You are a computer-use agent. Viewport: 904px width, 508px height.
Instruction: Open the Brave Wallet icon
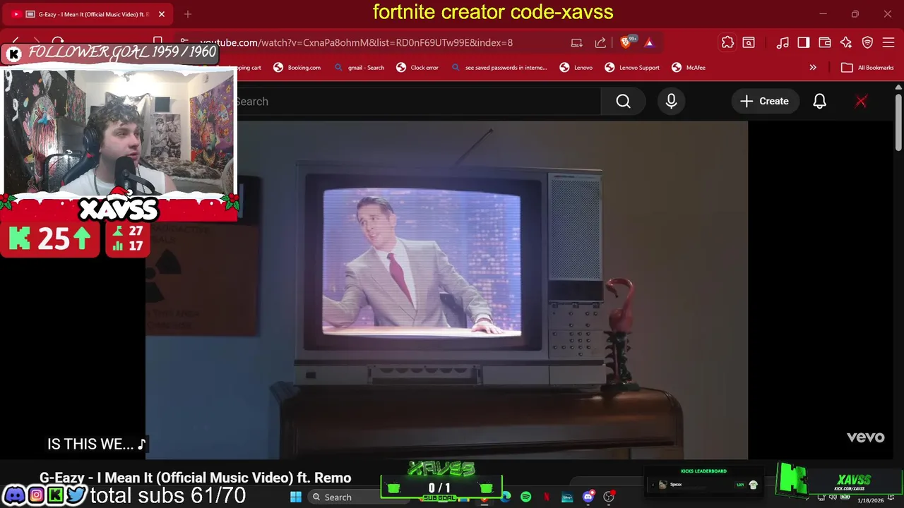pyautogui.click(x=825, y=42)
